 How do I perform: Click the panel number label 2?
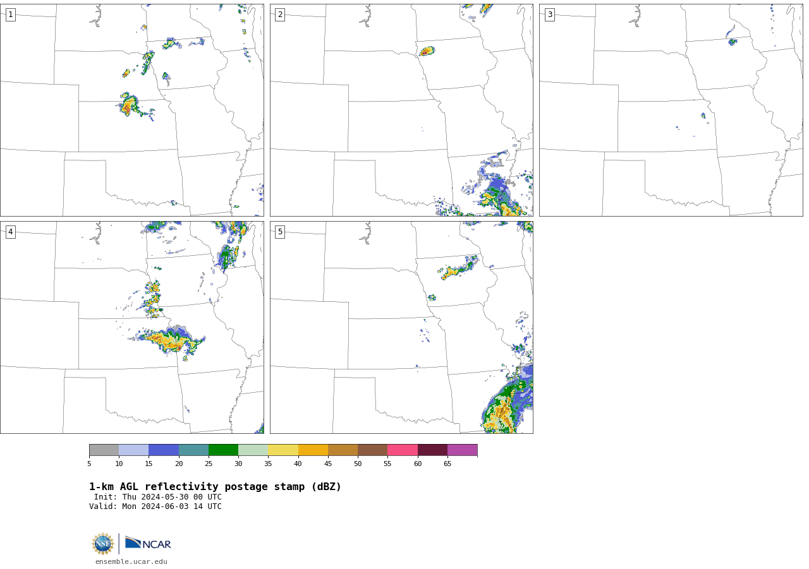coord(280,15)
